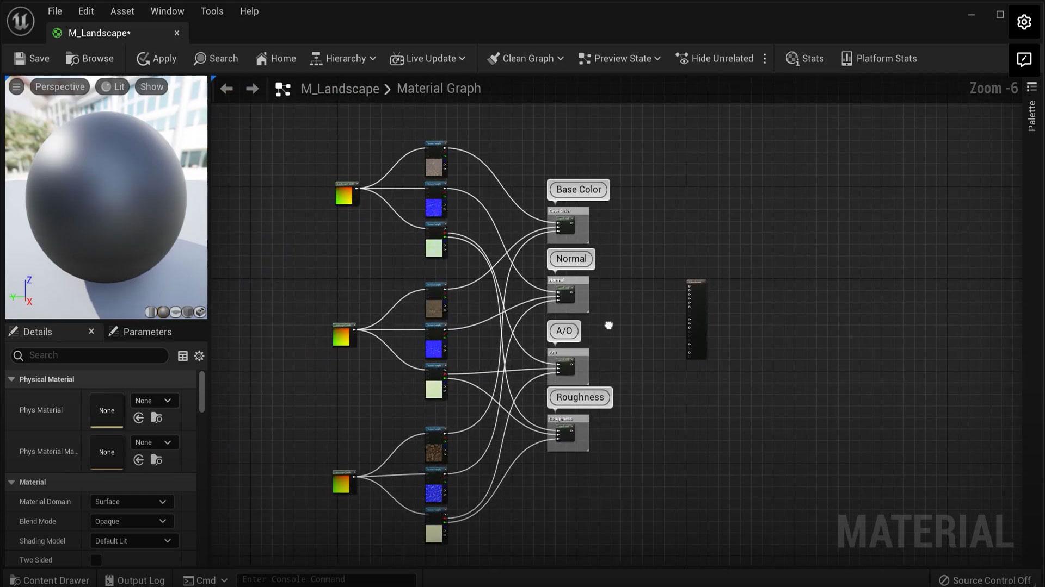Browse to asset in Content Browser
Image resolution: width=1045 pixels, height=587 pixels.
pyautogui.click(x=90, y=58)
